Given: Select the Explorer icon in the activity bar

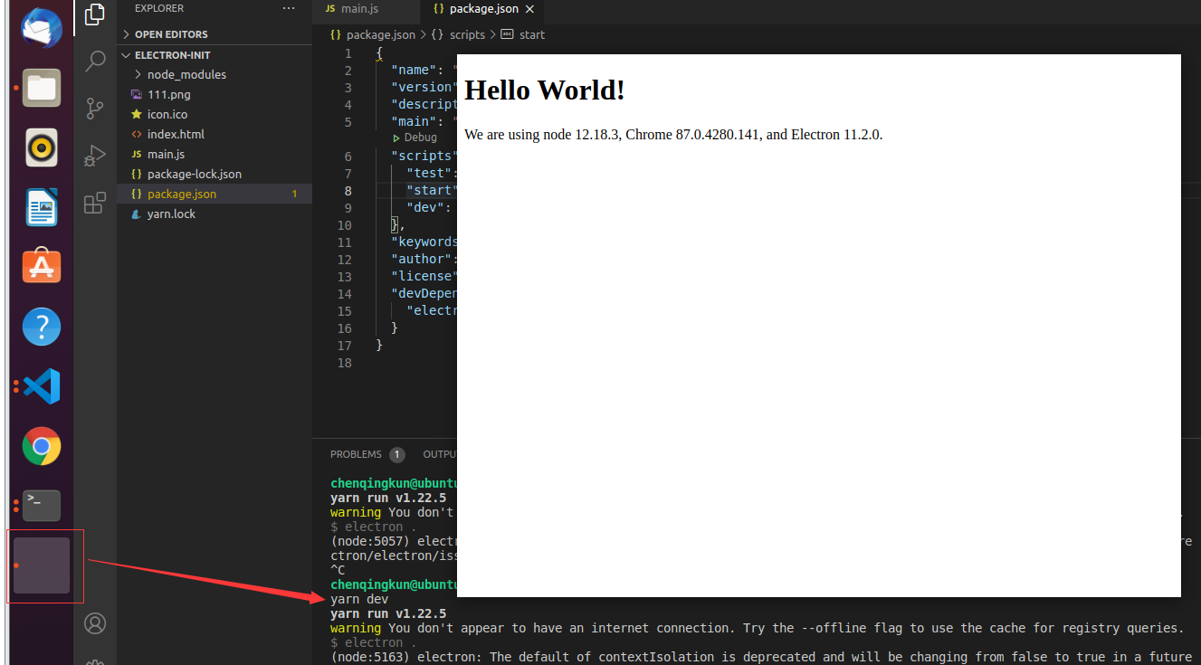Looking at the screenshot, I should click(94, 14).
